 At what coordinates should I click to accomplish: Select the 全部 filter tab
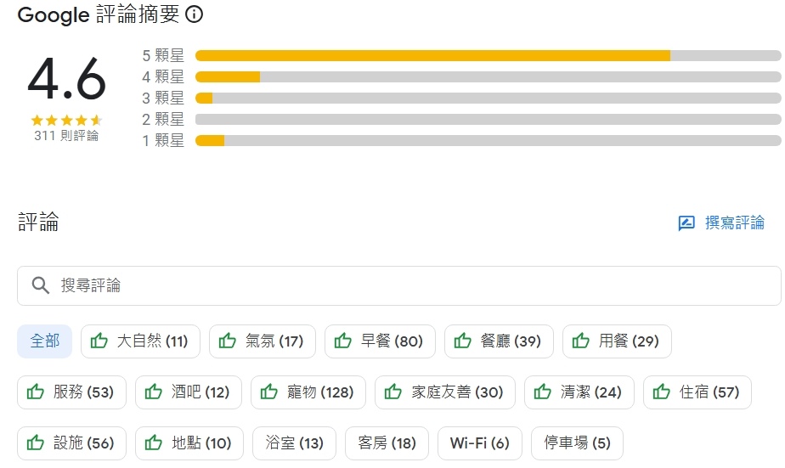[x=45, y=341]
